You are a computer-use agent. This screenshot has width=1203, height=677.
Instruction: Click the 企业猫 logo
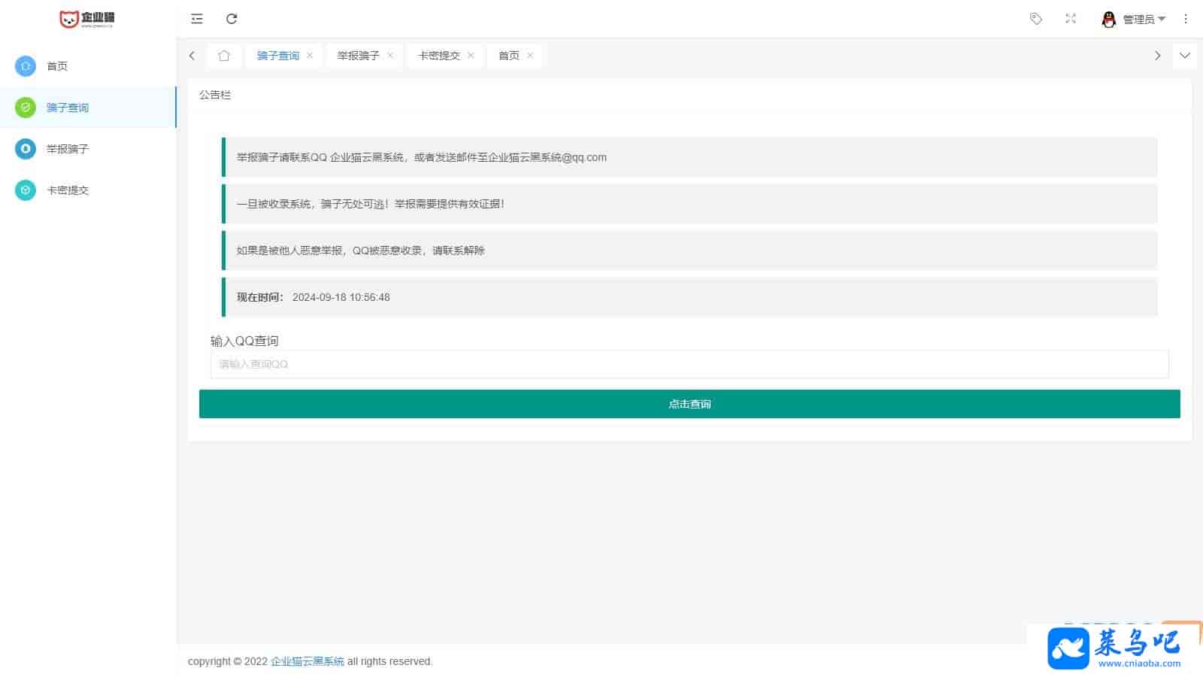[x=87, y=19]
